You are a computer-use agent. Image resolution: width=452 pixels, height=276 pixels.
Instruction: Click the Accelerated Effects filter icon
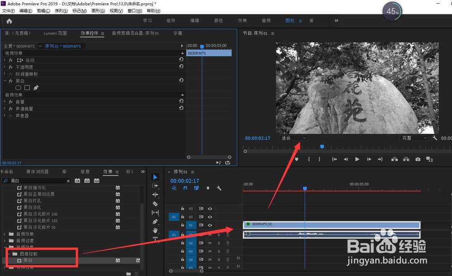click(77, 181)
